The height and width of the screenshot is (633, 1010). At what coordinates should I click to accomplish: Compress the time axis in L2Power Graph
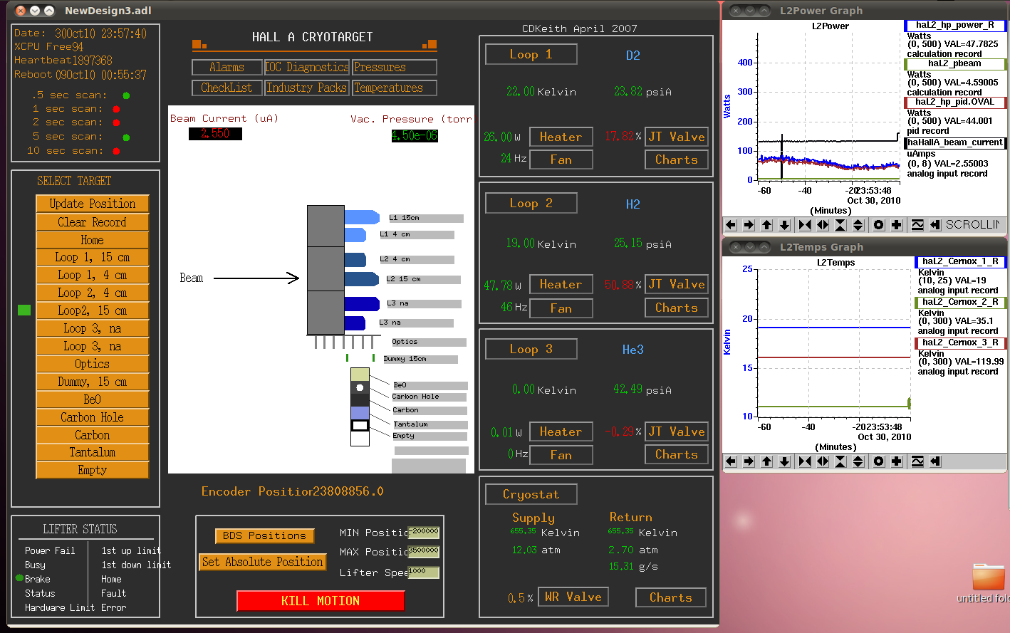(x=805, y=225)
